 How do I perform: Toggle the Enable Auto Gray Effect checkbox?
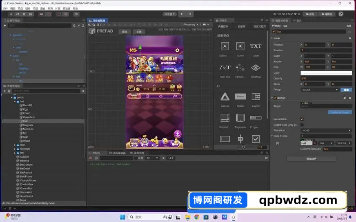click(302, 125)
